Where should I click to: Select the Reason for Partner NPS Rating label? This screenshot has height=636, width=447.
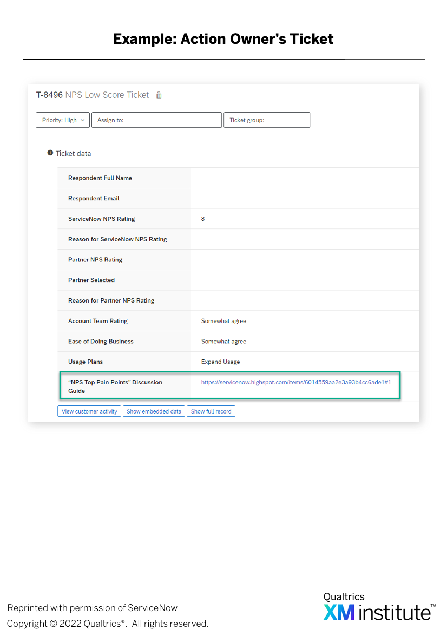click(x=111, y=300)
